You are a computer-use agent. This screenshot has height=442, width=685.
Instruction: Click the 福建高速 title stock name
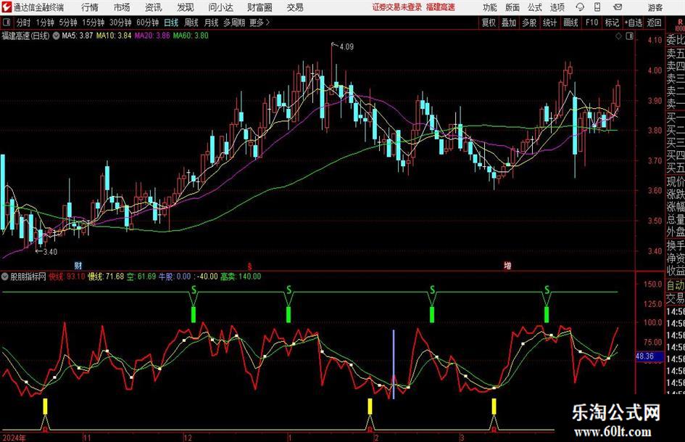[x=441, y=7]
